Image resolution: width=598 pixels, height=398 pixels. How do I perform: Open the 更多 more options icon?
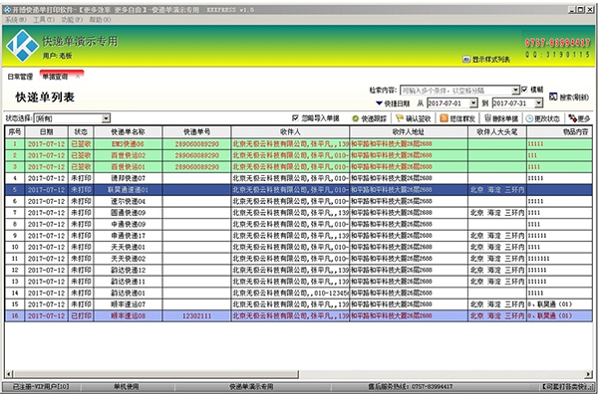[x=571, y=118]
